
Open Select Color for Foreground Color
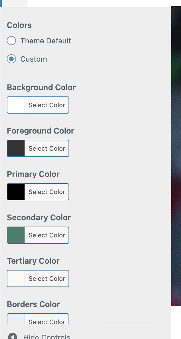tap(47, 148)
